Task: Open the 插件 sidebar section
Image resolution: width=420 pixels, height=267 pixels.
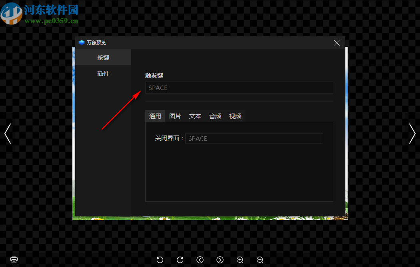Action: coord(103,73)
